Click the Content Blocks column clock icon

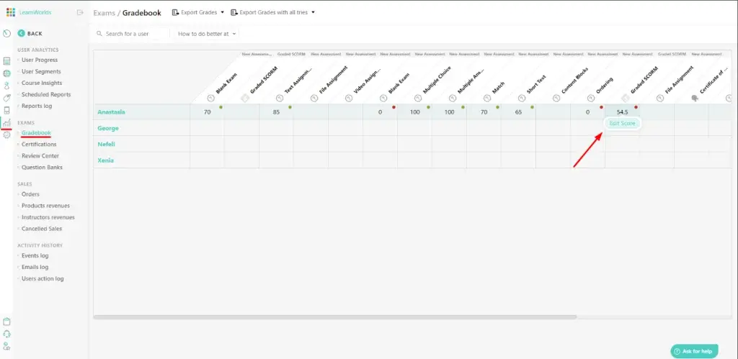[556, 99]
